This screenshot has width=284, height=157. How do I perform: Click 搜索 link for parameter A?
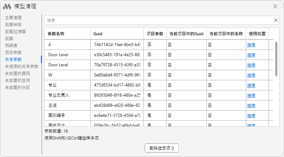pos(251,45)
